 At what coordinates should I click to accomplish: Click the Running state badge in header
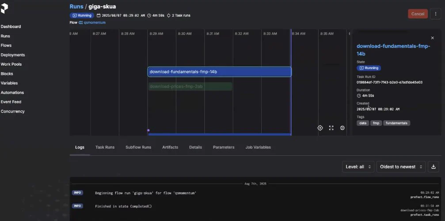[x=82, y=15]
